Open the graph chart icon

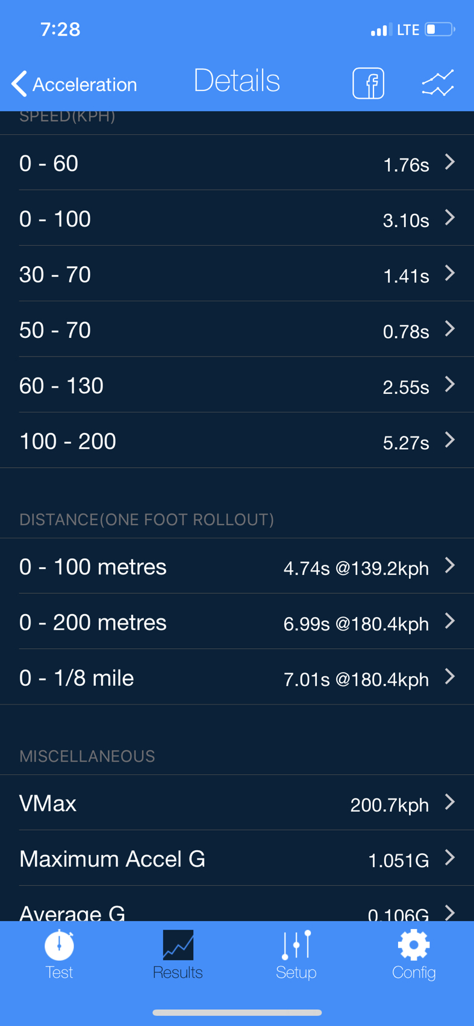[438, 83]
